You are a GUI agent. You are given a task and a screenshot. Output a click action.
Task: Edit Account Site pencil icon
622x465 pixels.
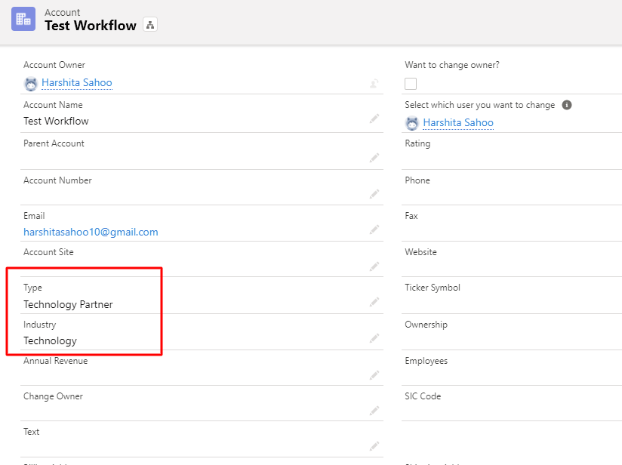374,266
